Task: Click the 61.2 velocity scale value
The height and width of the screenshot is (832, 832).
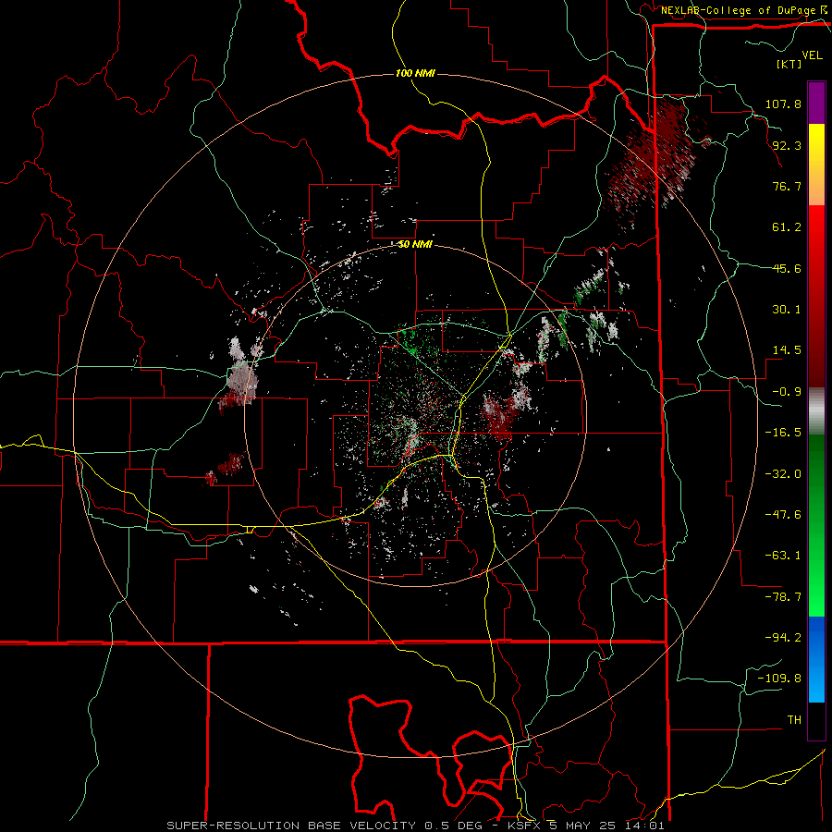Action: tap(787, 227)
